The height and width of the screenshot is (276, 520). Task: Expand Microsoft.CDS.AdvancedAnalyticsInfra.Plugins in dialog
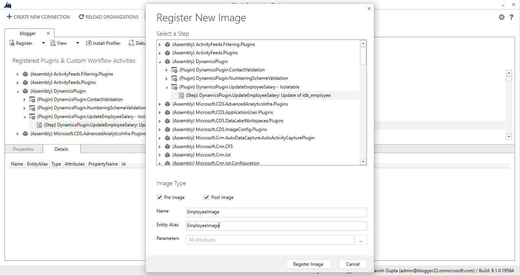click(160, 104)
